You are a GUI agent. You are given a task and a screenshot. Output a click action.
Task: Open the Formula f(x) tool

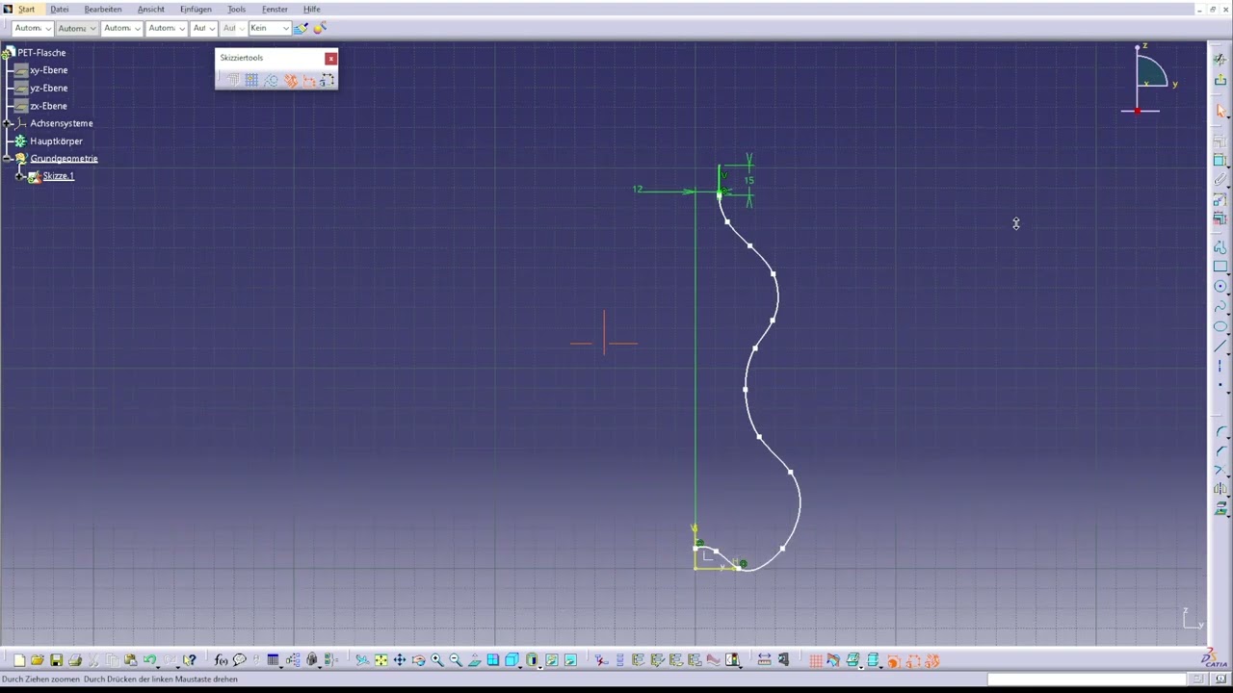(x=221, y=660)
